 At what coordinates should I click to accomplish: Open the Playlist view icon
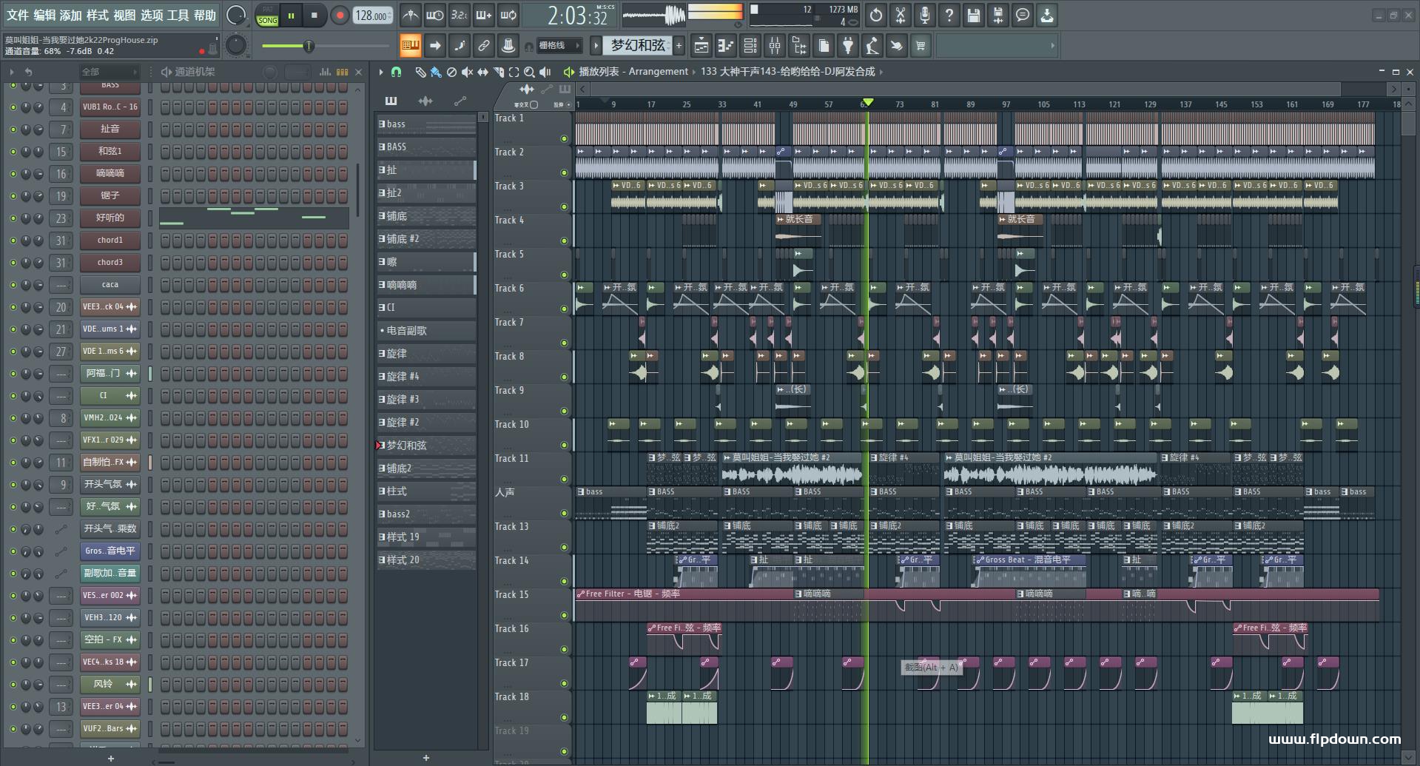click(701, 46)
